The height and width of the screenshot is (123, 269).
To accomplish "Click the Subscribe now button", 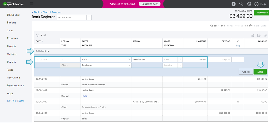I will (150, 4).
